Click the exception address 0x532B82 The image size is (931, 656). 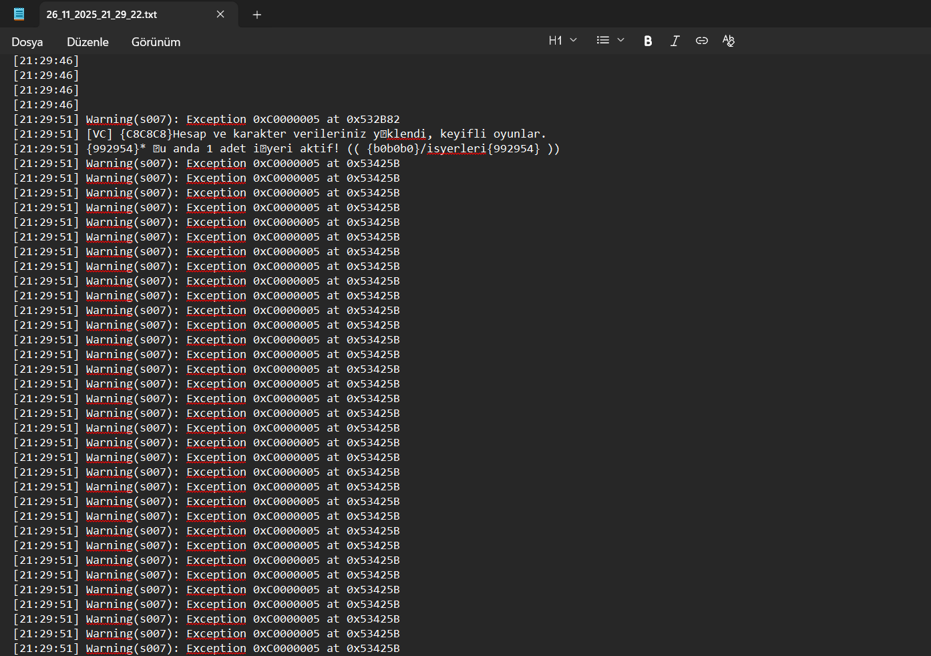tap(373, 120)
